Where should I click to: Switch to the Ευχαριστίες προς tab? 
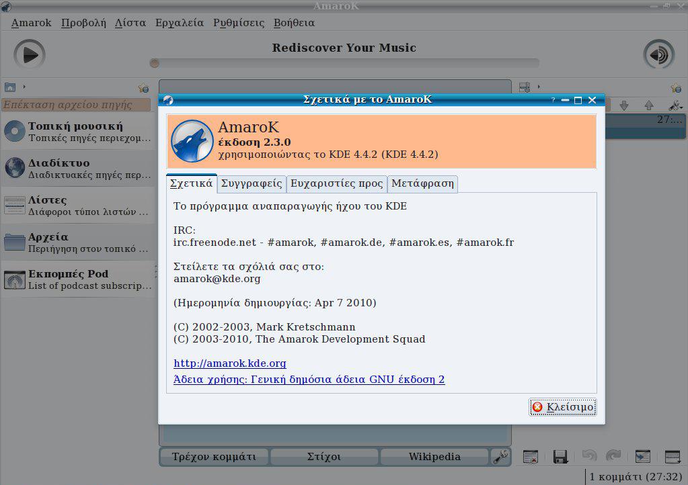point(336,183)
